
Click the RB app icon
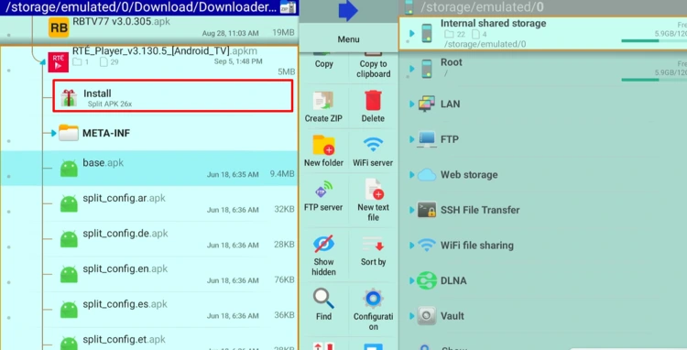(x=59, y=27)
